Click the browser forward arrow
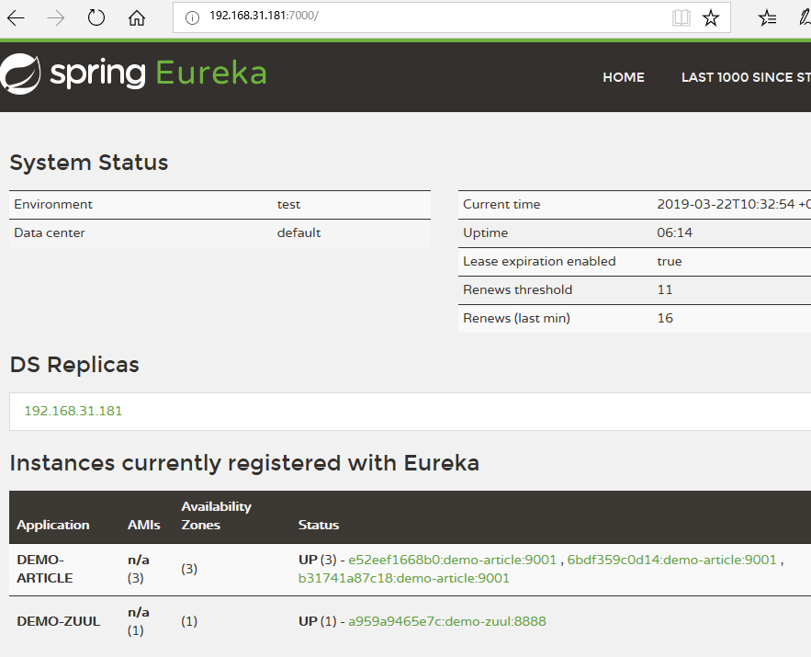Image resolution: width=811 pixels, height=657 pixels. tap(56, 18)
